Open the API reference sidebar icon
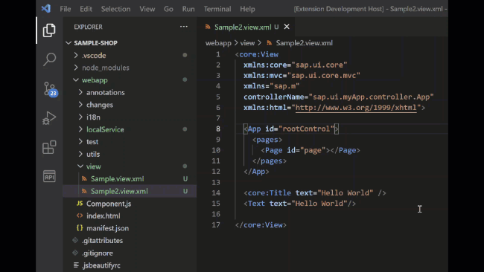The width and height of the screenshot is (484, 272). pyautogui.click(x=49, y=176)
